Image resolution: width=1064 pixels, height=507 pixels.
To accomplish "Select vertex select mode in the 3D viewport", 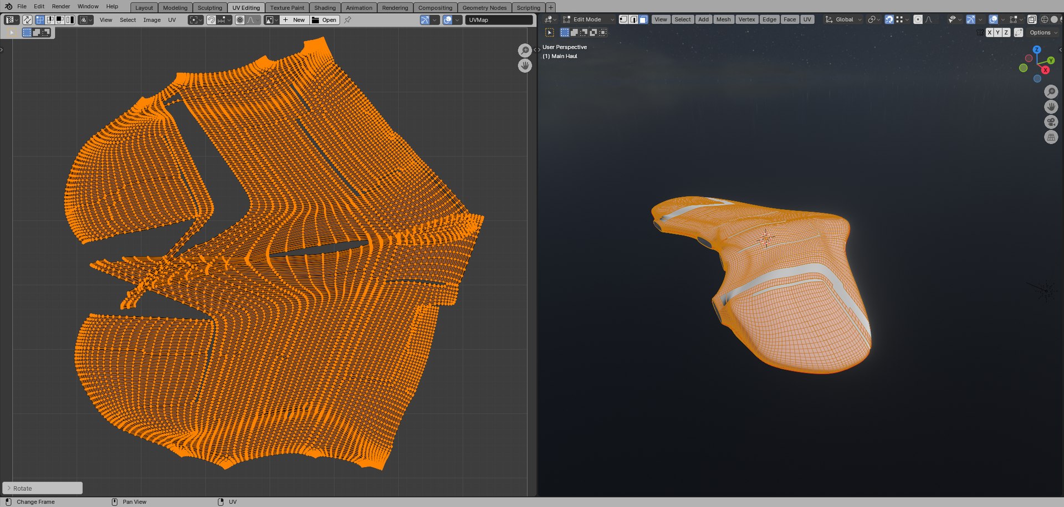I will 623,19.
